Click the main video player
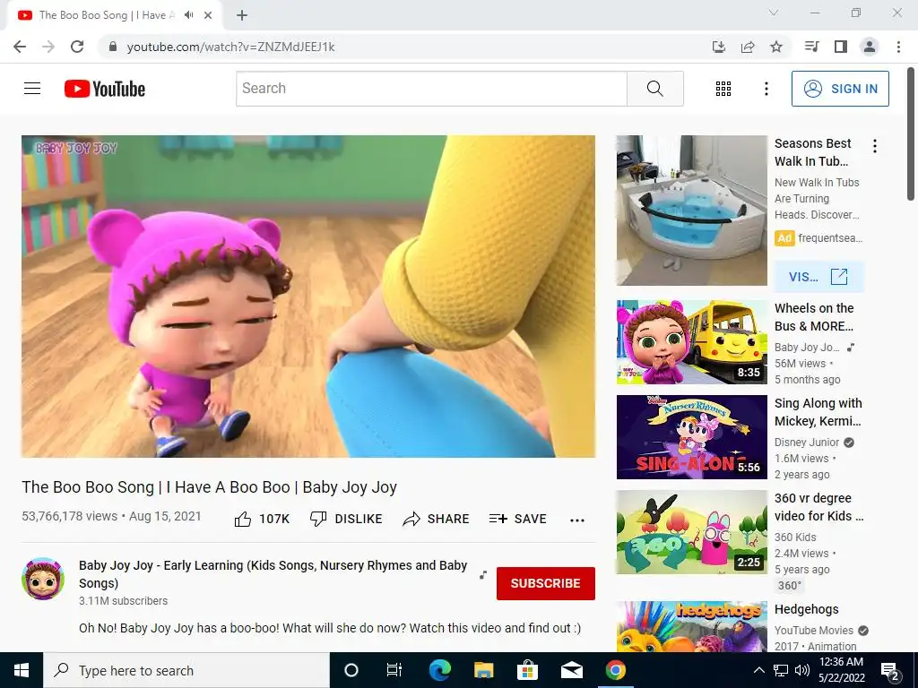This screenshot has height=688, width=918. [308, 297]
